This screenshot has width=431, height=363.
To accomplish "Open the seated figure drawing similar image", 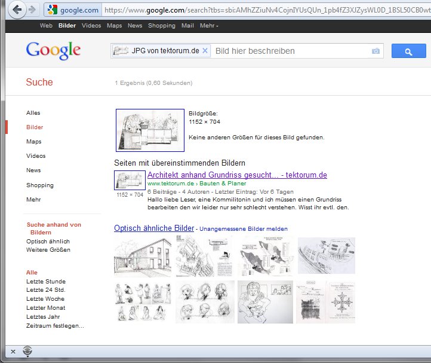I will [x=265, y=302].
